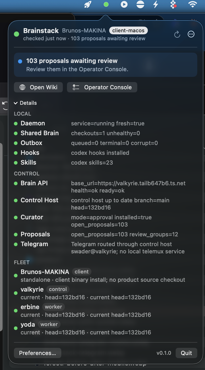Select the Brain API row
Screen dimensions: 205x370
[106, 187]
